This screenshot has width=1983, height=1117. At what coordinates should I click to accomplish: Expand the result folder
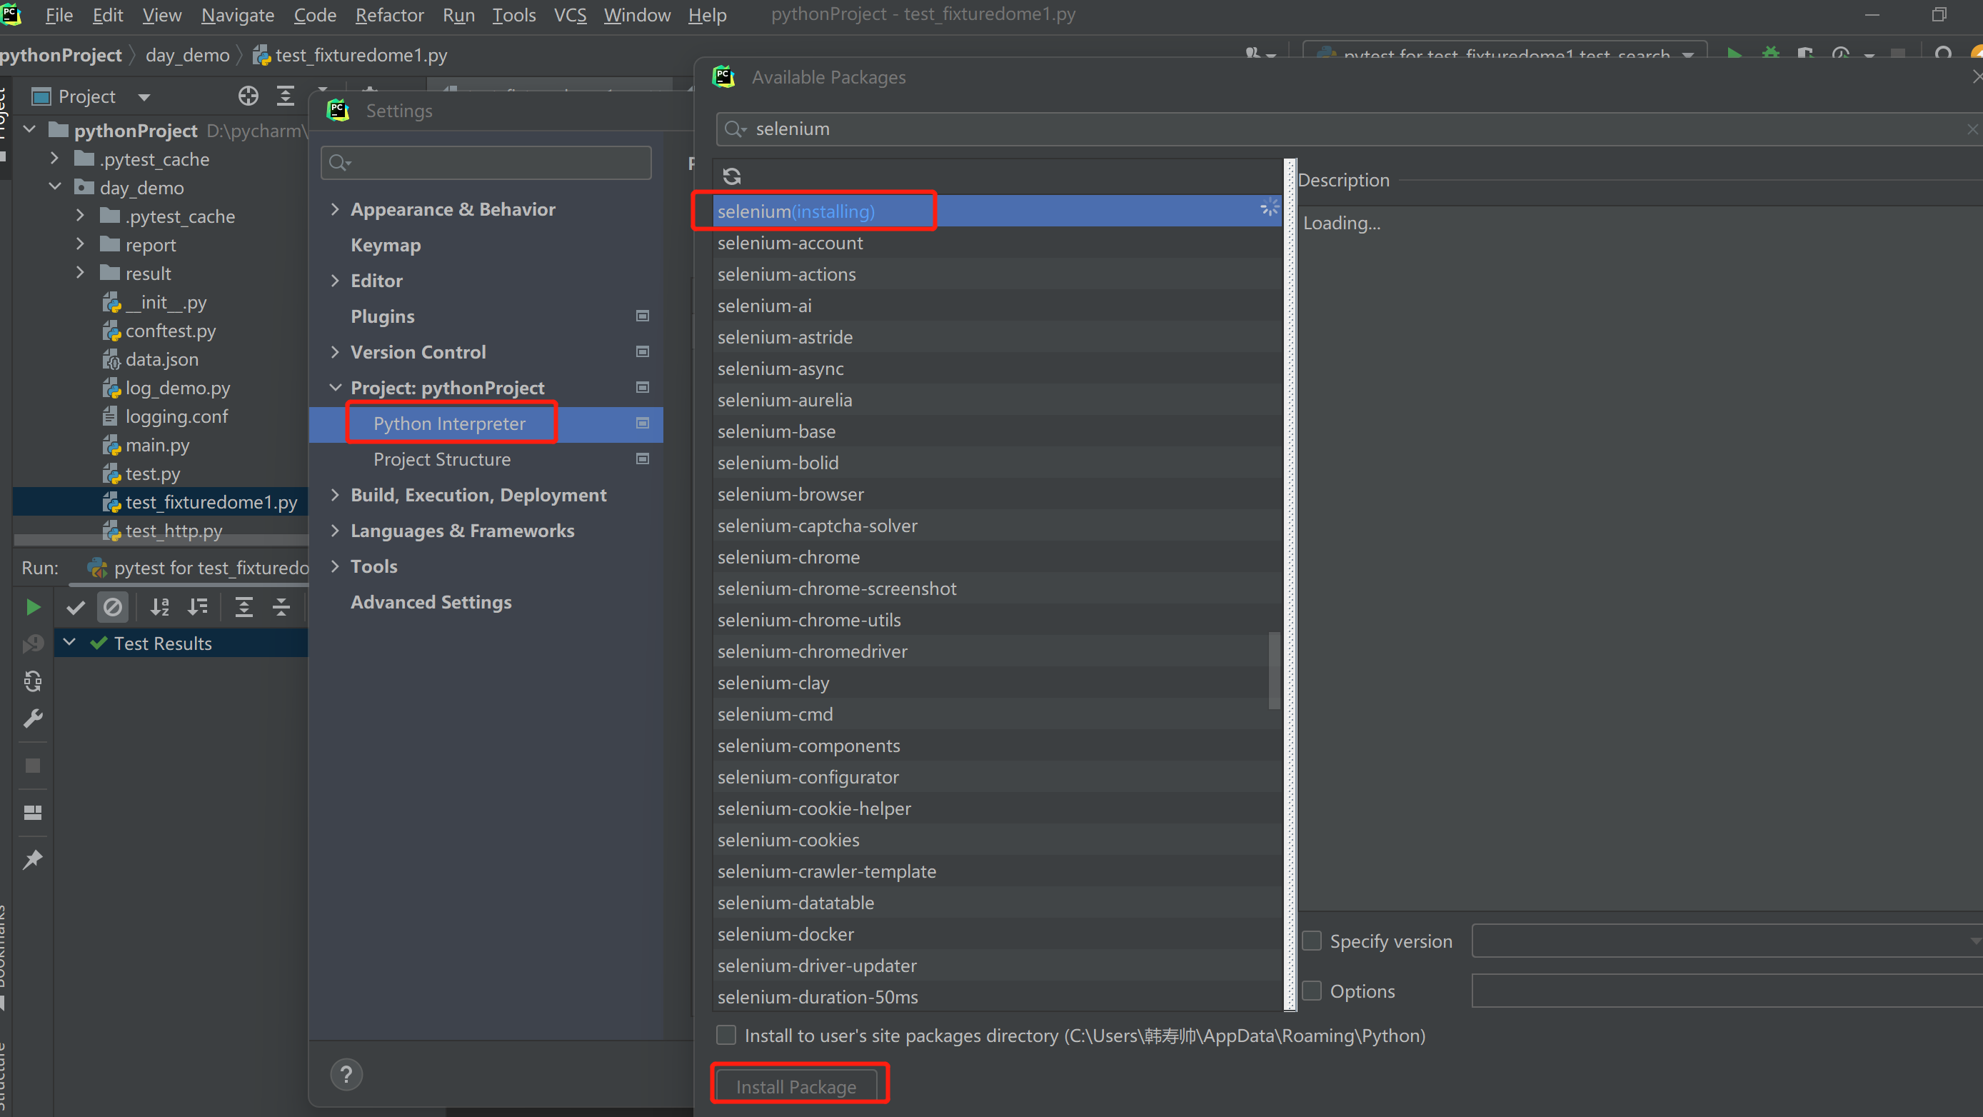(80, 273)
